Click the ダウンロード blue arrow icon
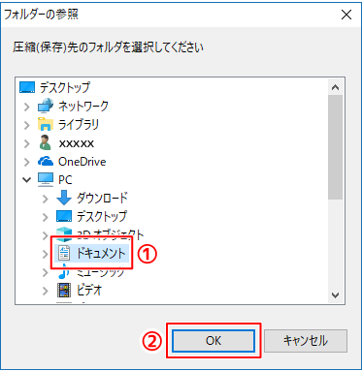362x371 pixels. click(64, 198)
